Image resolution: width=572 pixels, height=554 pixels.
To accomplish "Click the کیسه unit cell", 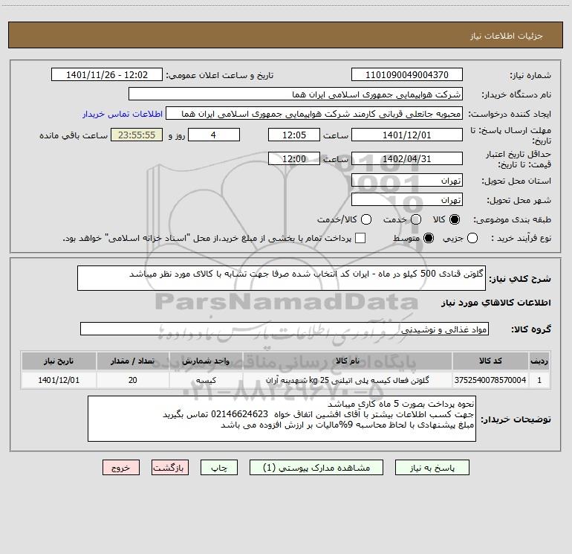I will click(206, 380).
